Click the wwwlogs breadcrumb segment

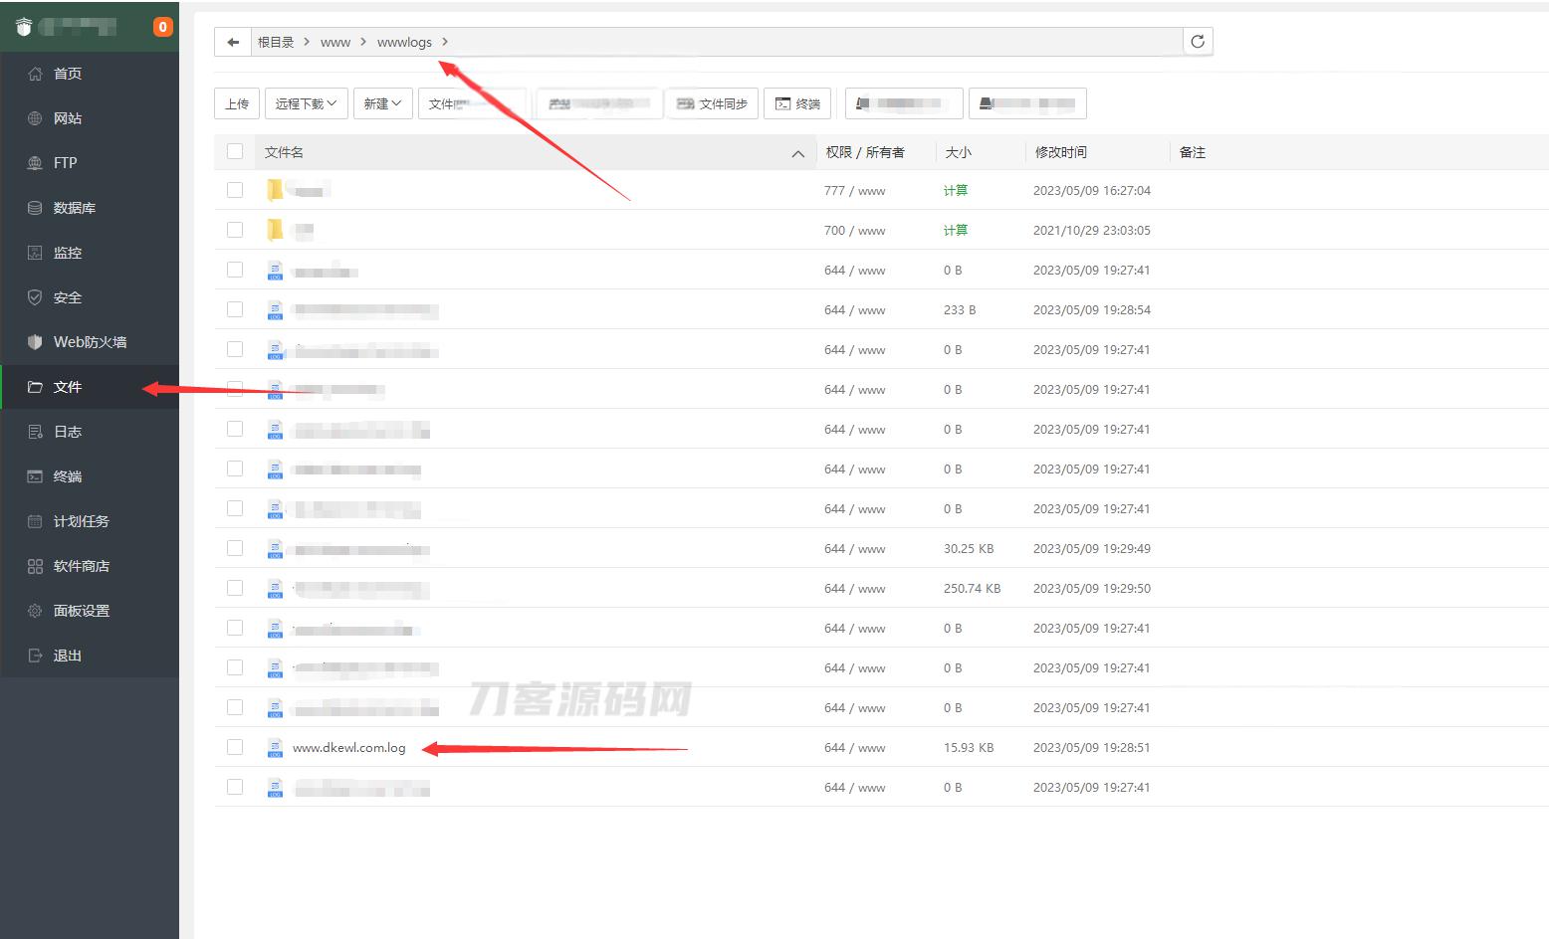point(404,42)
